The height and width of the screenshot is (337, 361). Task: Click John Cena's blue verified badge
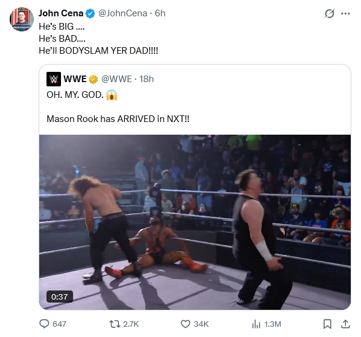click(90, 14)
